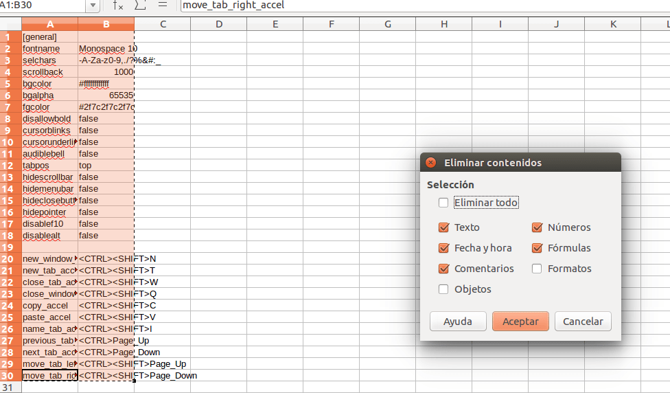Enable the Objetos checkbox

[443, 289]
